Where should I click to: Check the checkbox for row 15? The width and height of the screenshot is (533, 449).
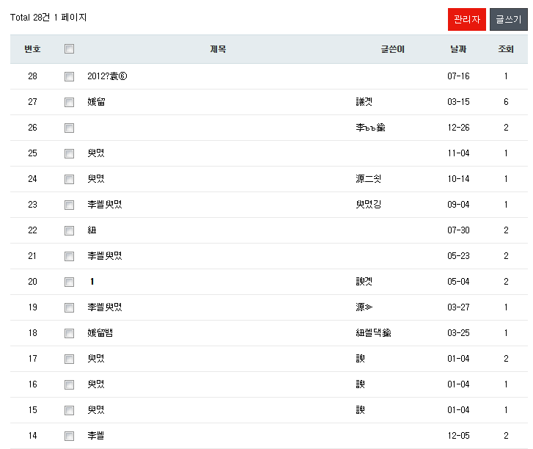tap(70, 410)
